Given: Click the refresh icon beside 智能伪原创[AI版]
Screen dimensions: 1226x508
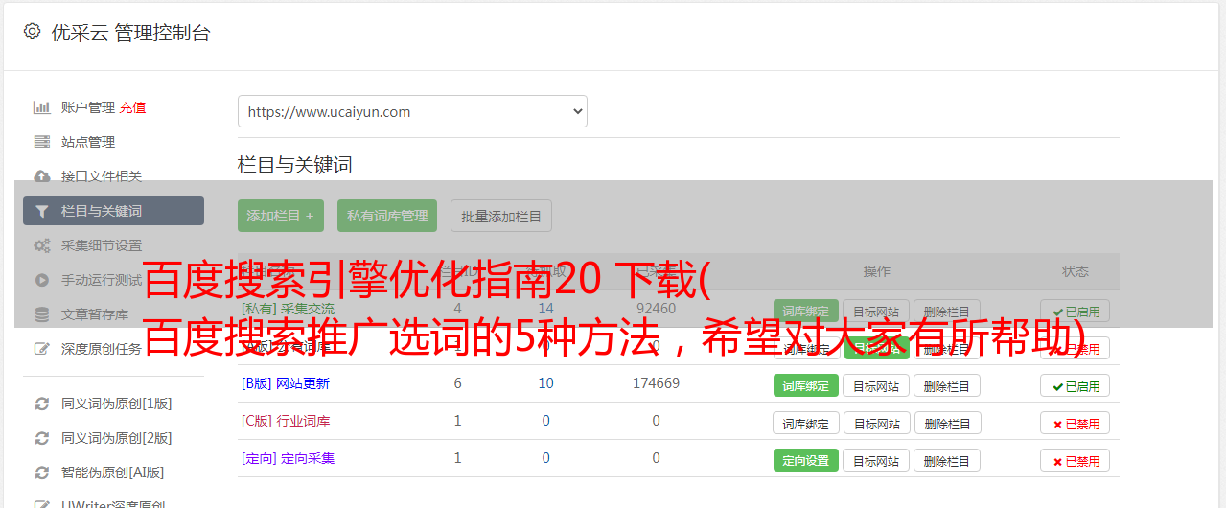Looking at the screenshot, I should (x=41, y=473).
